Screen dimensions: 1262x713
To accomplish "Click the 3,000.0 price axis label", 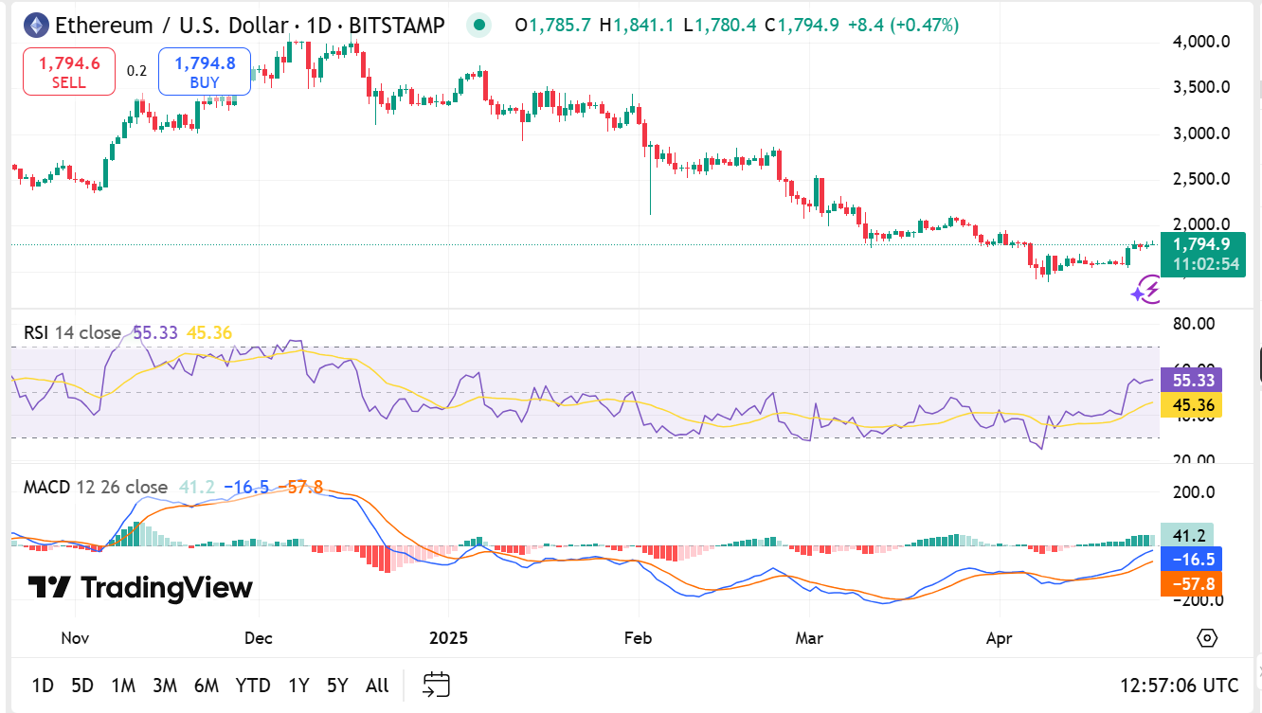I will click(x=1199, y=134).
